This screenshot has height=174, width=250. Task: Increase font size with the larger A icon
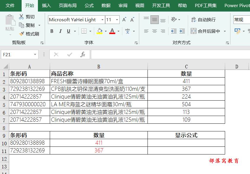(x=124, y=20)
